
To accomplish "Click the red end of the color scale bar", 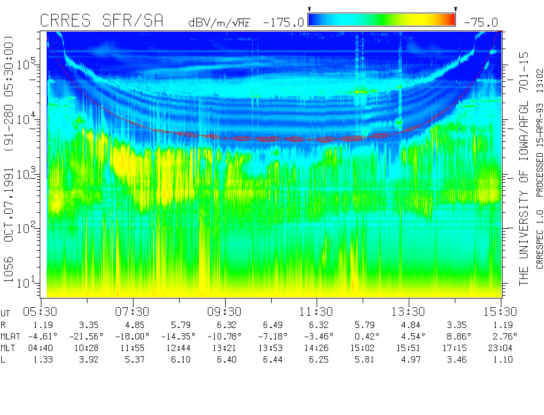I will (x=450, y=20).
